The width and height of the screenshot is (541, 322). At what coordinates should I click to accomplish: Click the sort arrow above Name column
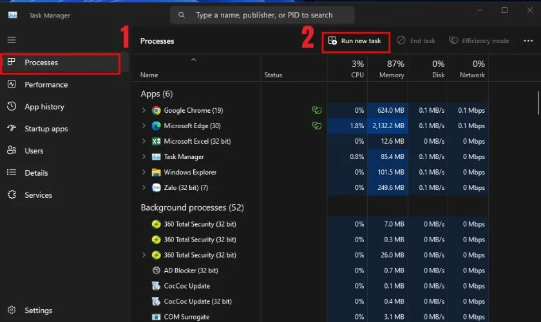click(194, 60)
